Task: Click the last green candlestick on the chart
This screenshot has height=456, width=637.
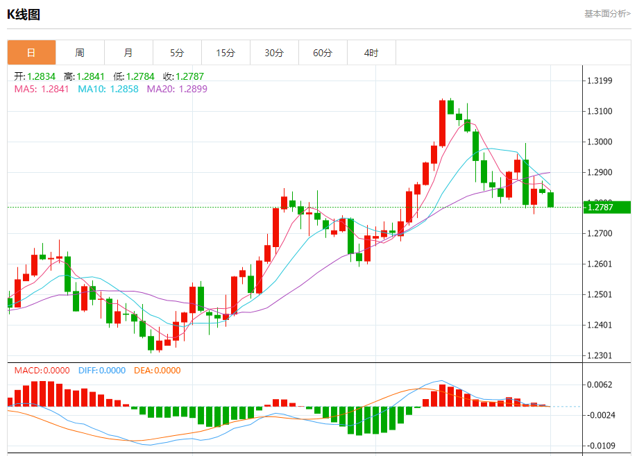Action: pos(551,200)
